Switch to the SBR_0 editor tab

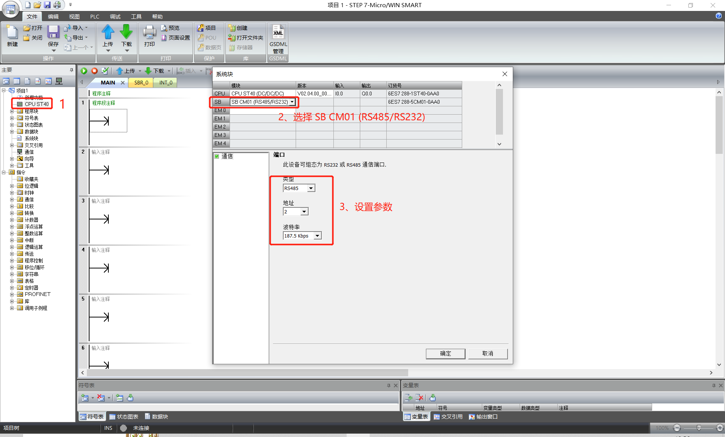[x=141, y=83]
